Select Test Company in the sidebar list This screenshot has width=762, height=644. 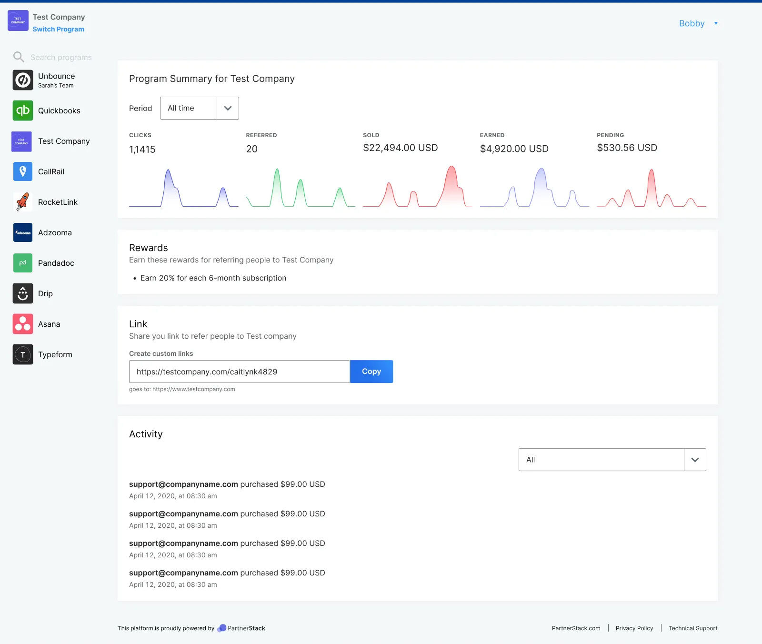tap(64, 141)
